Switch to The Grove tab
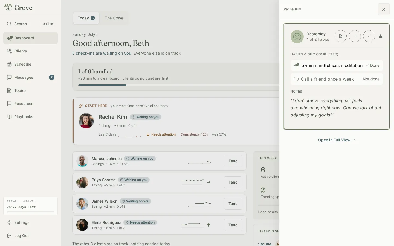 (x=114, y=18)
